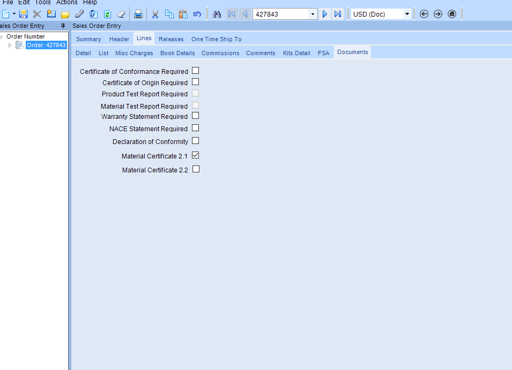Open the New icon's dropdown arrow
Viewport: 512px width, 370px height.
tap(14, 14)
